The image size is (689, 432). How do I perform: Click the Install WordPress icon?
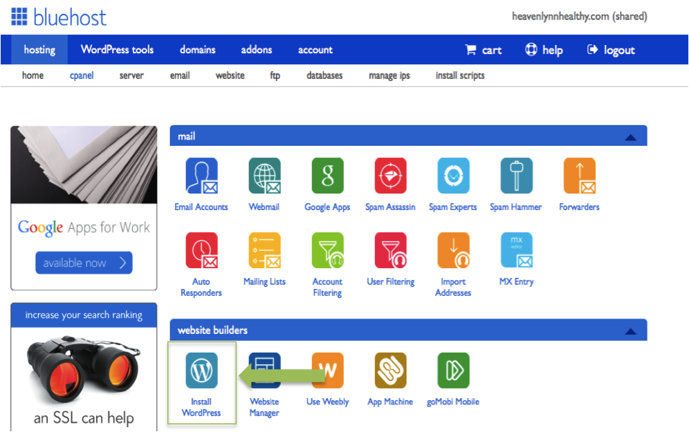tap(202, 370)
